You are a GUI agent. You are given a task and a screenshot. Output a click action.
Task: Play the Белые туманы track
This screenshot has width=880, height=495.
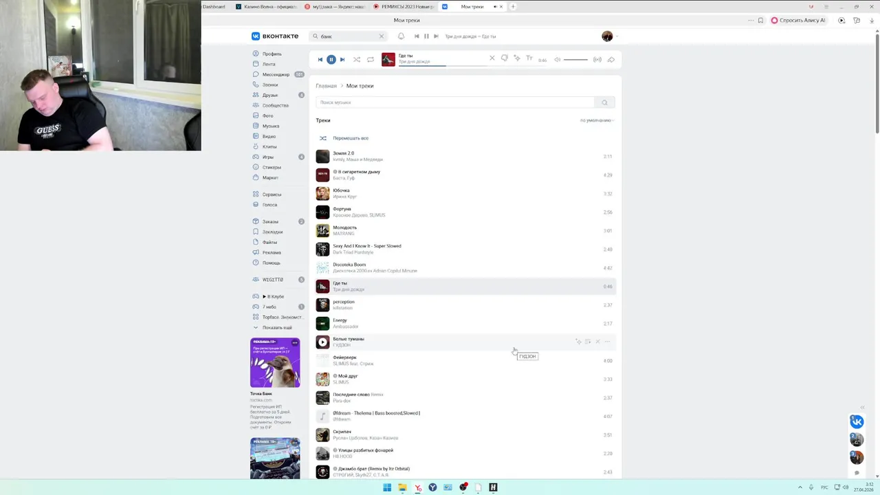(x=322, y=342)
